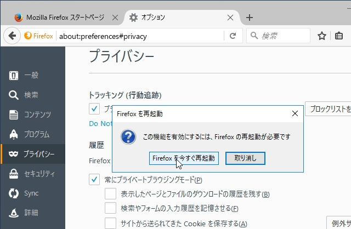Screen dimensions: 351x229
Task: Click Firefox を今すぐ再起動 button
Action: [x=184, y=158]
